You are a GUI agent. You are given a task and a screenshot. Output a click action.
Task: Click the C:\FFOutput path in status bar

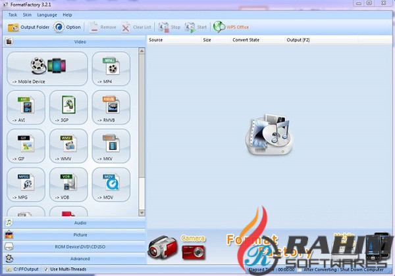pyautogui.click(x=26, y=269)
